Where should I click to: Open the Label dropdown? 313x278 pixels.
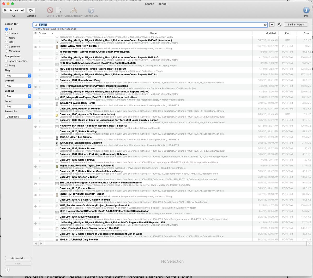(18, 106)
